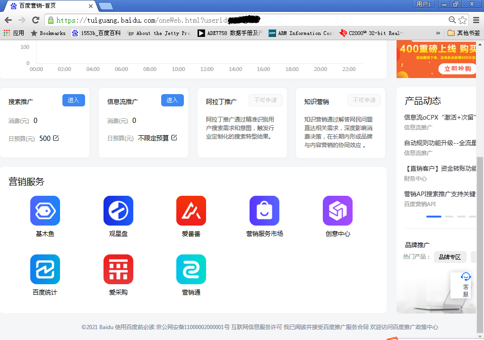The width and height of the screenshot is (484, 340).
Task: Close the 百度营销-首页 tab
Action: (91, 6)
